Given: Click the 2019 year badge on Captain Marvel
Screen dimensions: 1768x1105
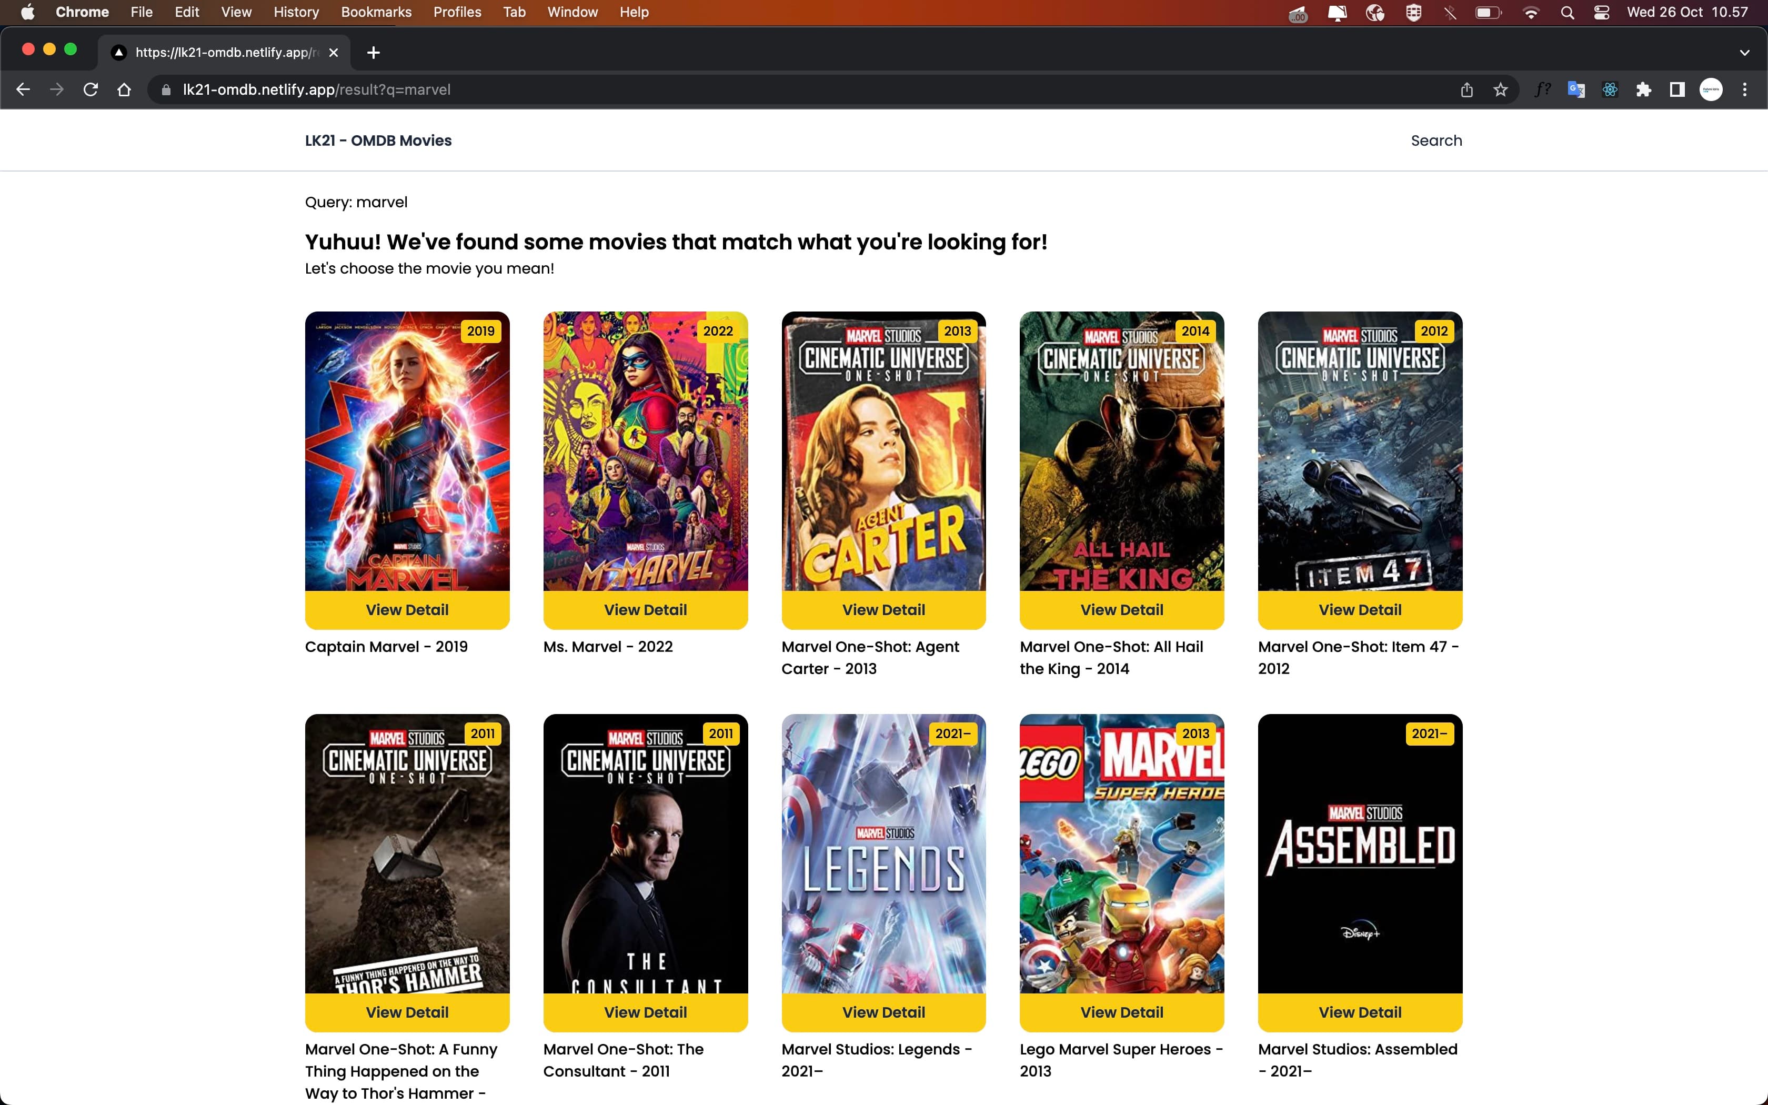Looking at the screenshot, I should 481,331.
